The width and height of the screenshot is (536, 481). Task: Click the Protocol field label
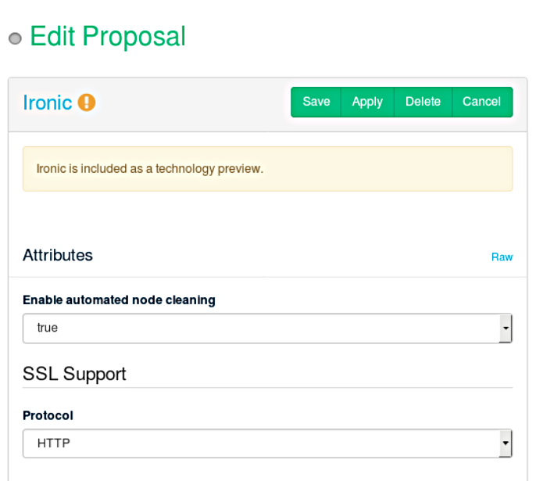(x=48, y=415)
